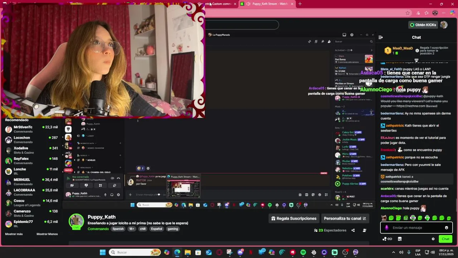Click the Windows taskbar Buscar search box

point(135,252)
